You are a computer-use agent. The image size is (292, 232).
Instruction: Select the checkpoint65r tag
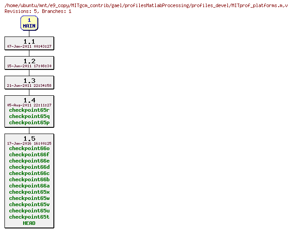coord(29,110)
